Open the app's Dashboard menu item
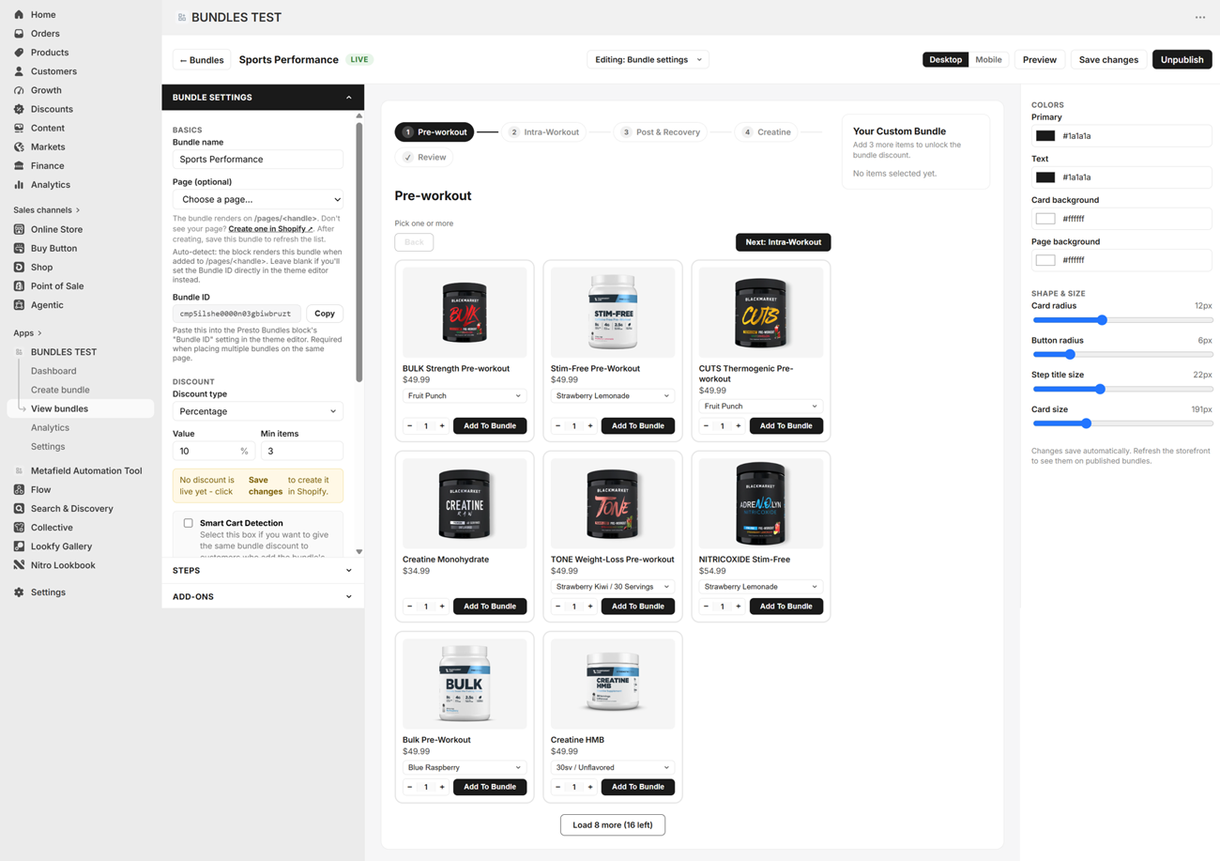This screenshot has width=1220, height=861. pyautogui.click(x=53, y=371)
